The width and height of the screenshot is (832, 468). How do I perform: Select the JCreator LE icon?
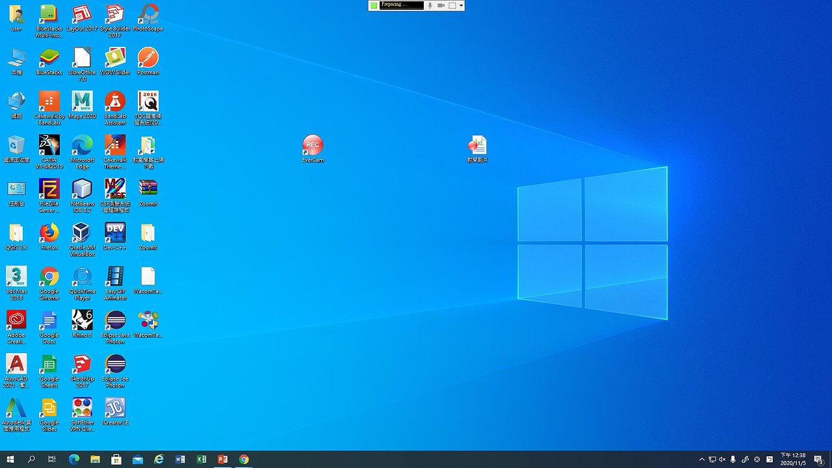[x=115, y=411]
